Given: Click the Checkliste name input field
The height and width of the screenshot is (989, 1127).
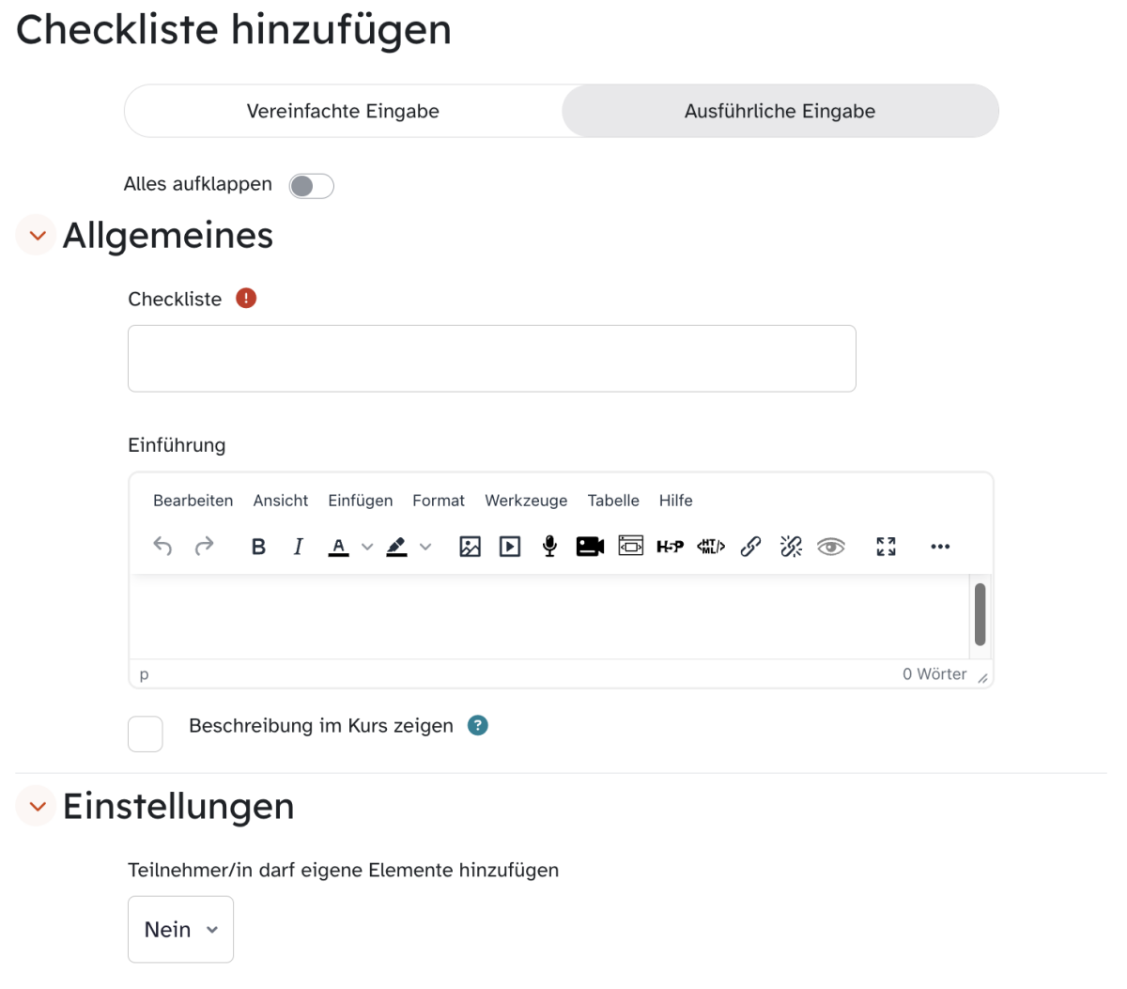Looking at the screenshot, I should [x=491, y=359].
